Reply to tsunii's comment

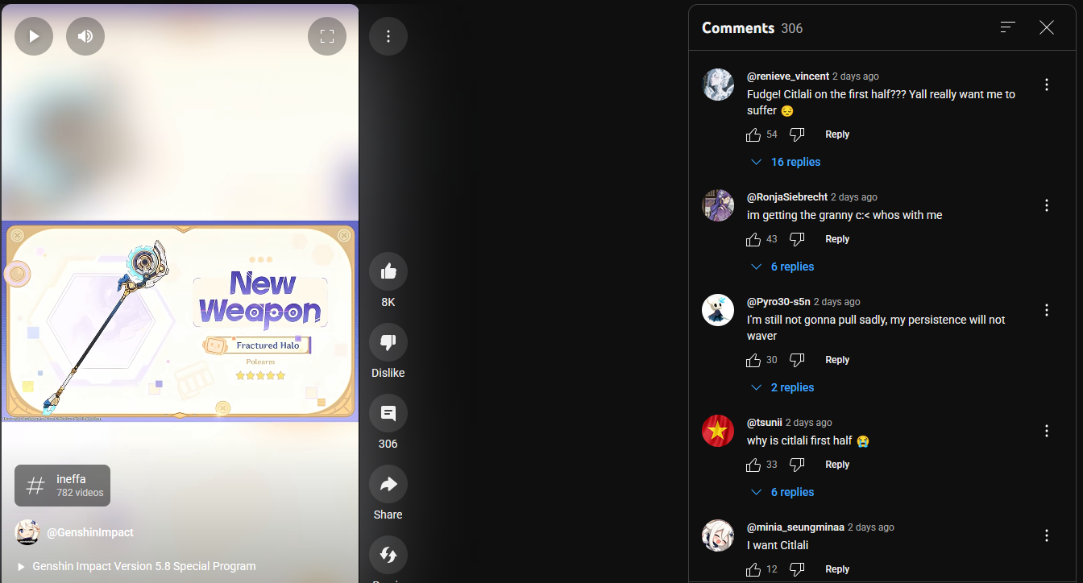point(837,465)
